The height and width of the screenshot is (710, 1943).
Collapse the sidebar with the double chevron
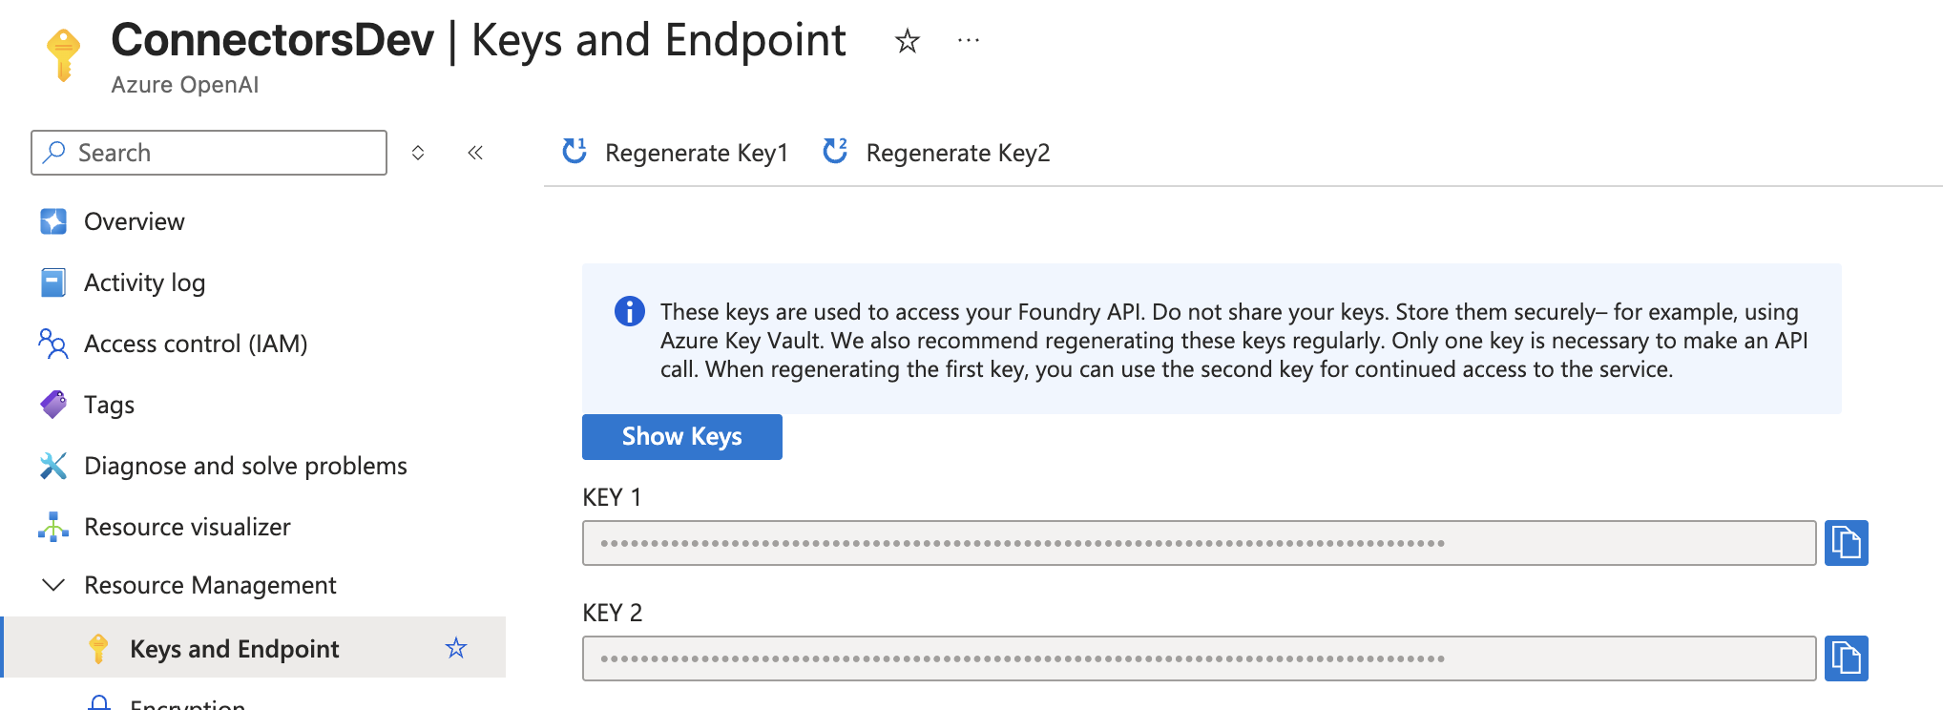click(474, 153)
